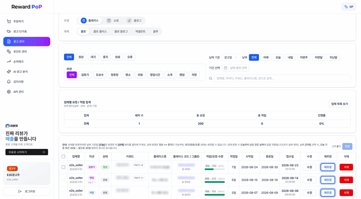Check the row checkbox for B-9103

click(x=63, y=192)
